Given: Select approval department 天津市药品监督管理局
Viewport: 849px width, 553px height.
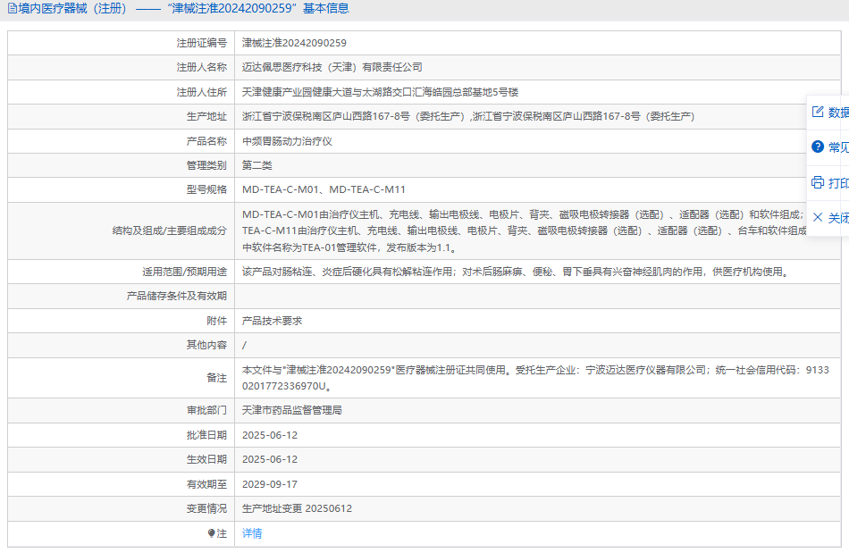Looking at the screenshot, I should click(x=292, y=410).
